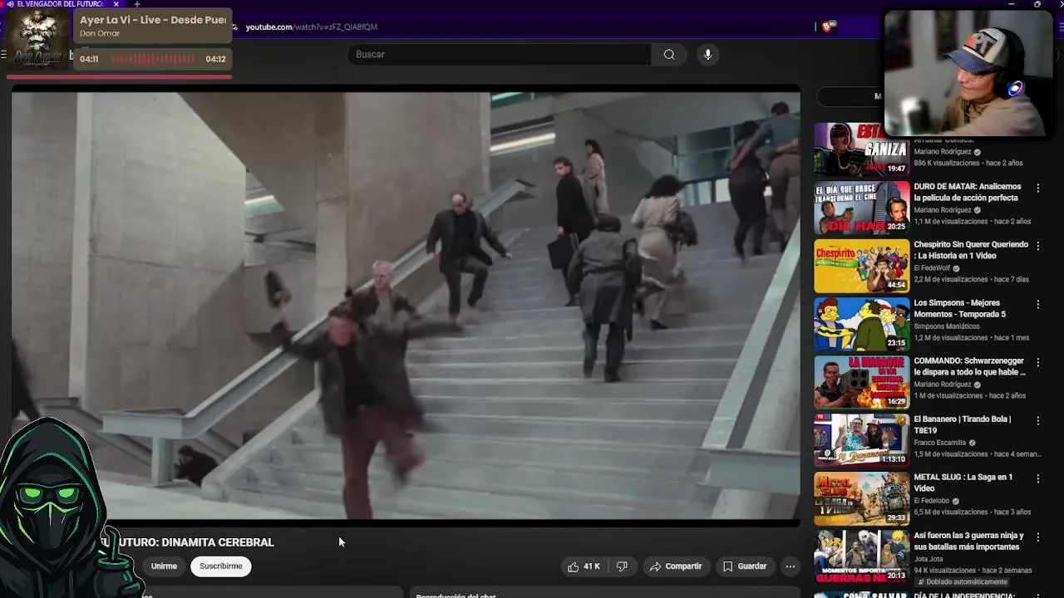
Task: Click the Unirme join button
Action: [164, 566]
